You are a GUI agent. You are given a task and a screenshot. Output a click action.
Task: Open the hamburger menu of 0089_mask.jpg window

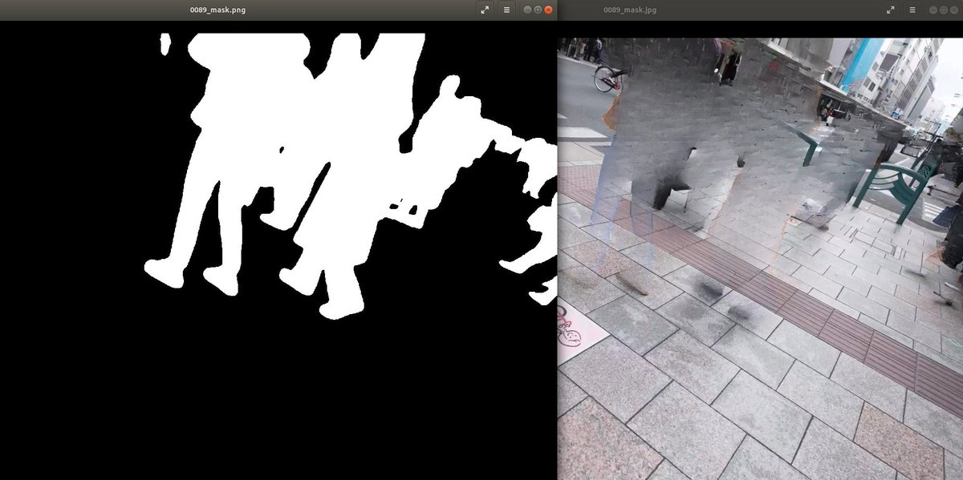coord(912,10)
